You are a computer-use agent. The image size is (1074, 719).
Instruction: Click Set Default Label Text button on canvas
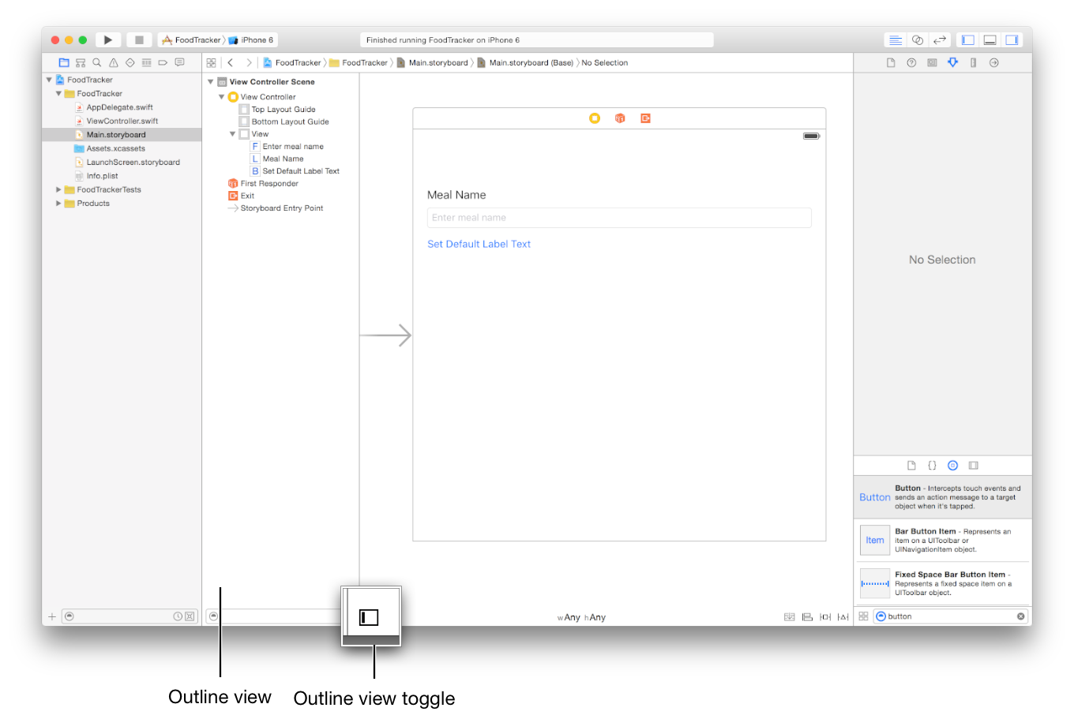(x=479, y=244)
